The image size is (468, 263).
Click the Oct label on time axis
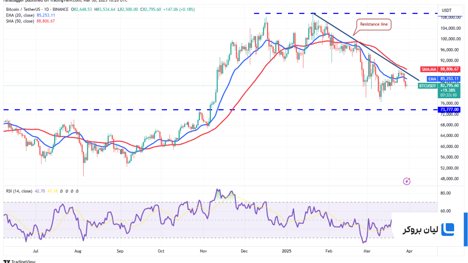[161, 251]
